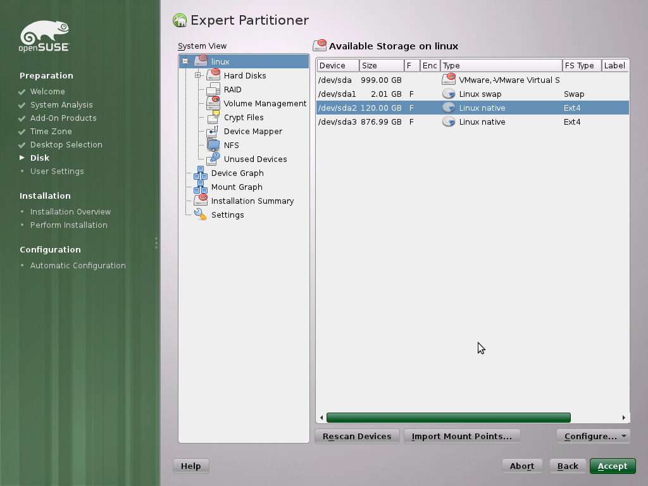Viewport: 648px width, 486px height.
Task: Click the partition icon in /dev/sda1 row
Action: (449, 94)
